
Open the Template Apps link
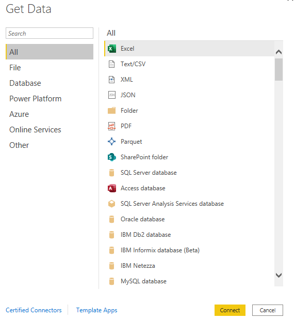pos(97,310)
